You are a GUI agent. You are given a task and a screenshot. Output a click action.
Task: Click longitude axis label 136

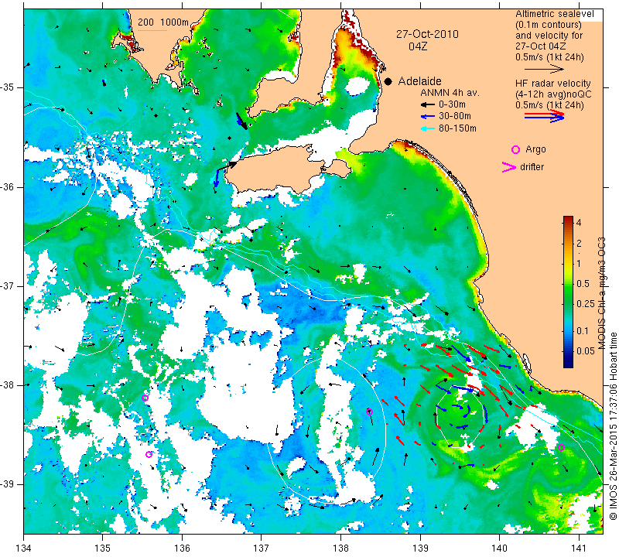click(182, 548)
